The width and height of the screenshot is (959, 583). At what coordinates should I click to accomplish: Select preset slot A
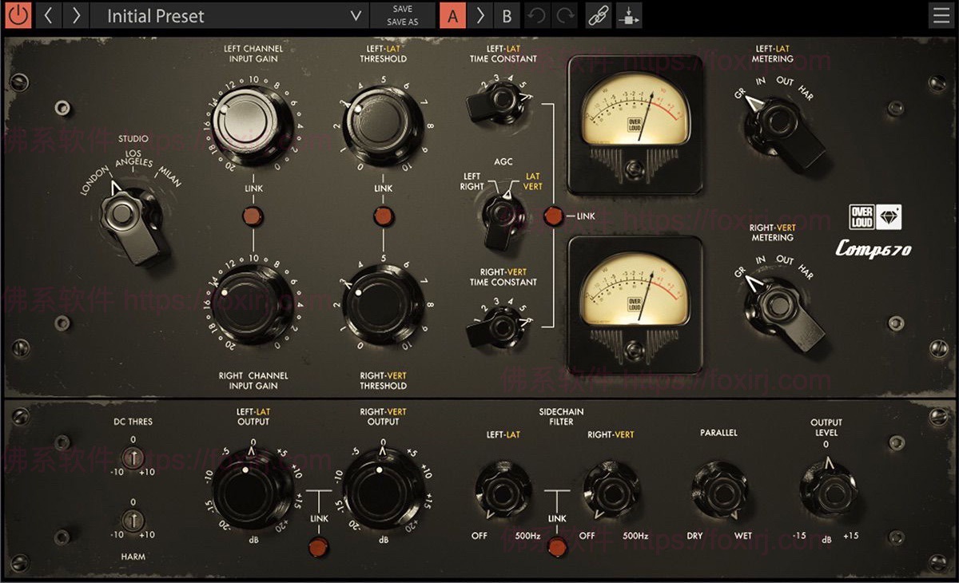click(452, 16)
